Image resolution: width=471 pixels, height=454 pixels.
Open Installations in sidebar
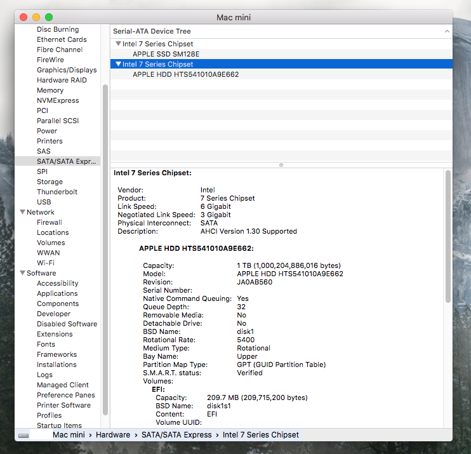coord(56,364)
